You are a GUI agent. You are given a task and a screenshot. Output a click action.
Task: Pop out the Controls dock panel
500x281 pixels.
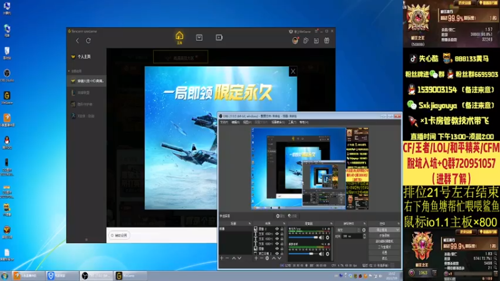399,224
